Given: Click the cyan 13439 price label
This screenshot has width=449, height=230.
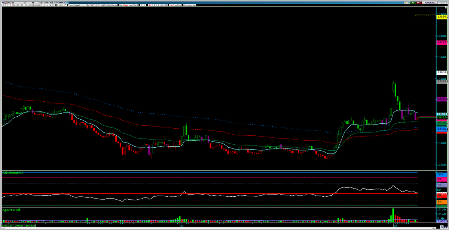Looking at the screenshot, I should [441, 114].
